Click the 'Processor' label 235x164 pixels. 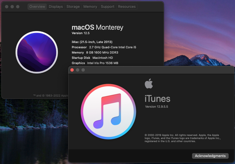coord(79,47)
